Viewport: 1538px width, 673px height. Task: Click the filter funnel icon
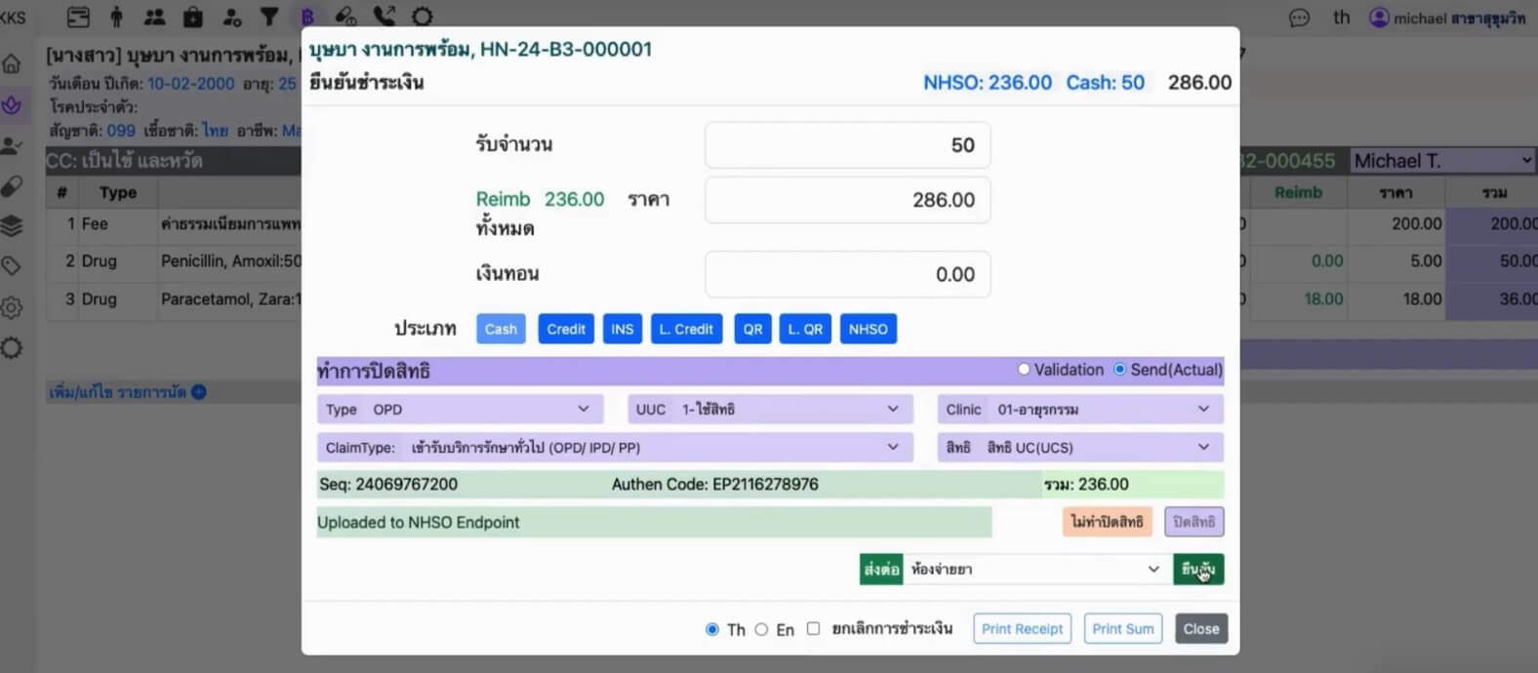[269, 17]
